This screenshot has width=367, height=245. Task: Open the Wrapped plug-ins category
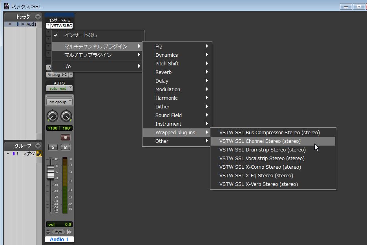pyautogui.click(x=177, y=133)
